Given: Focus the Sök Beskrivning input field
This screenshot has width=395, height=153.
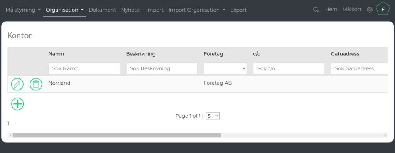Looking at the screenshot, I should click(x=162, y=68).
